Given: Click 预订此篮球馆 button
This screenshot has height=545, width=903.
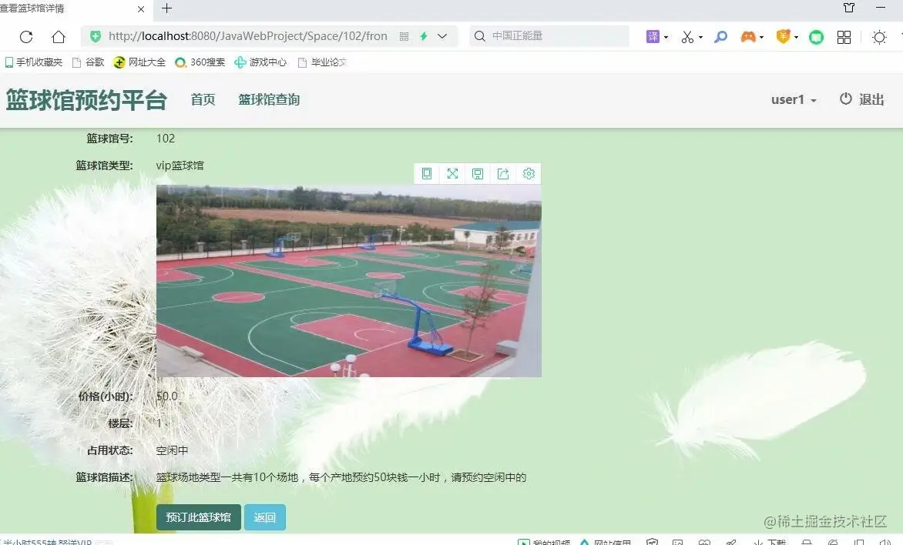Looking at the screenshot, I should click(x=199, y=517).
